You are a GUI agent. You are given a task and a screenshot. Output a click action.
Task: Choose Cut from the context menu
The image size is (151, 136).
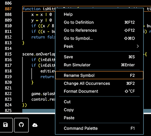click(x=99, y=102)
